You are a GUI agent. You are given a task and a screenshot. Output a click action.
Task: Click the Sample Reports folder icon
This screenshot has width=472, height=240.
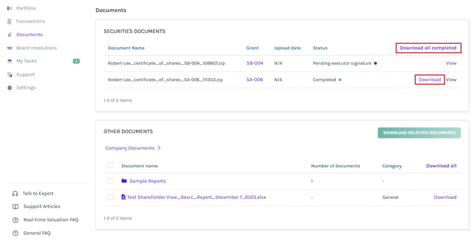[x=124, y=181]
